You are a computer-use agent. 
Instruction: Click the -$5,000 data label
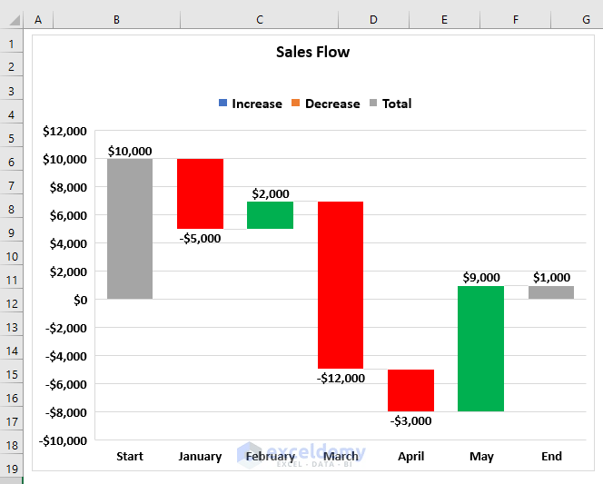click(200, 238)
